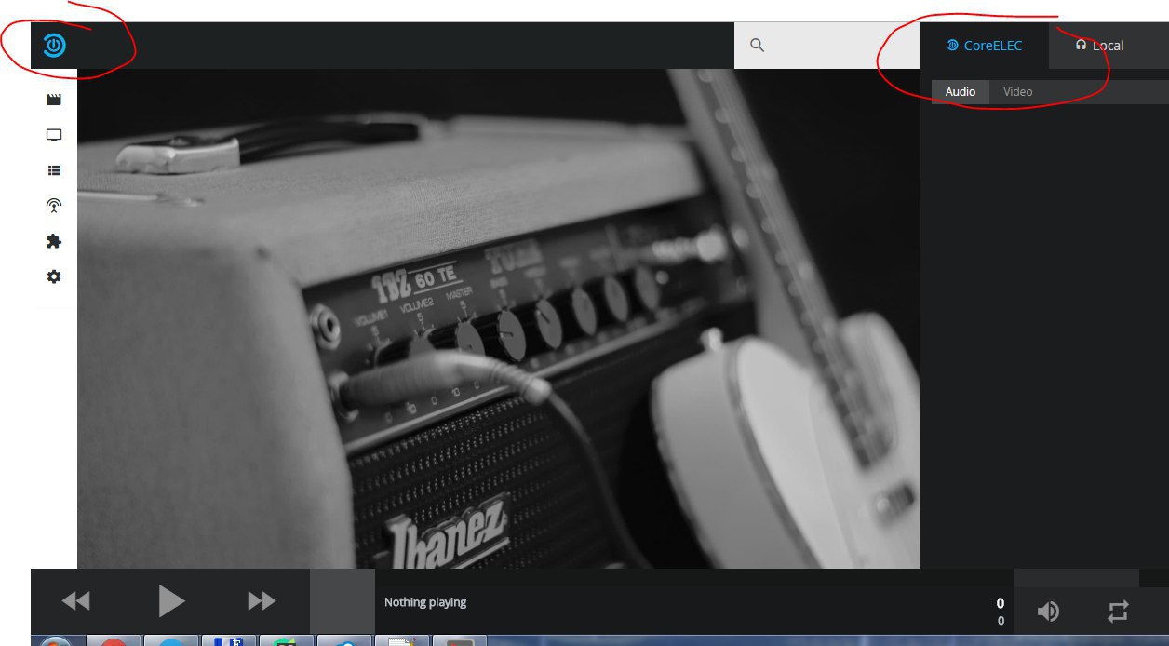The width and height of the screenshot is (1169, 646).
Task: Select the Video playlist tab
Action: click(x=1017, y=91)
